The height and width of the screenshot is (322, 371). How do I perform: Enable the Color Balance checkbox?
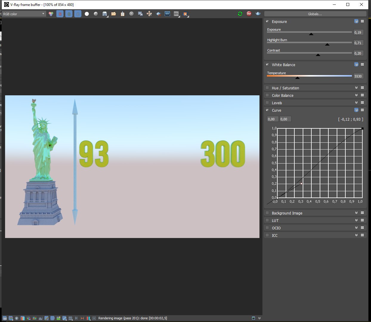coord(267,95)
